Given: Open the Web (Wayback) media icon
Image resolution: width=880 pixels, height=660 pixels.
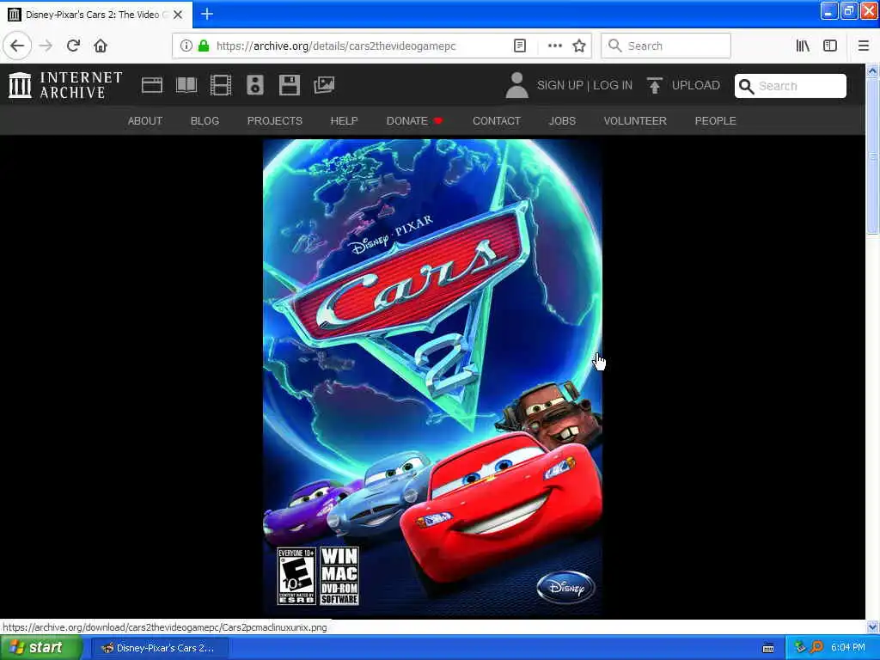Looking at the screenshot, I should (151, 85).
